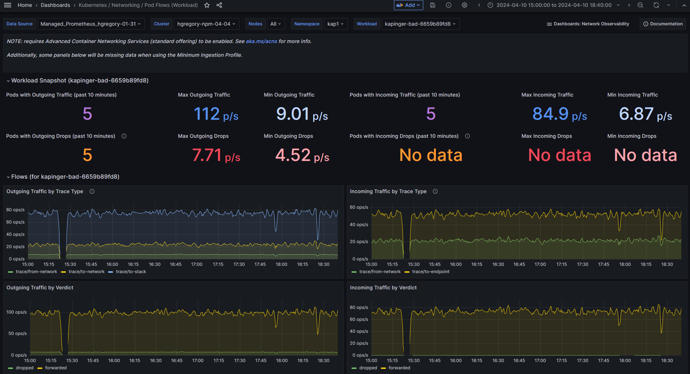Shift time range backward arrow
Image resolution: width=690 pixels, height=374 pixels.
point(479,5)
